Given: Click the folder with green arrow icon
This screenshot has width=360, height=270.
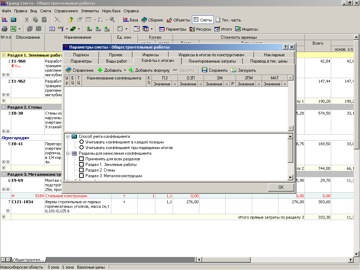Looking at the screenshot, I should coord(71,20).
